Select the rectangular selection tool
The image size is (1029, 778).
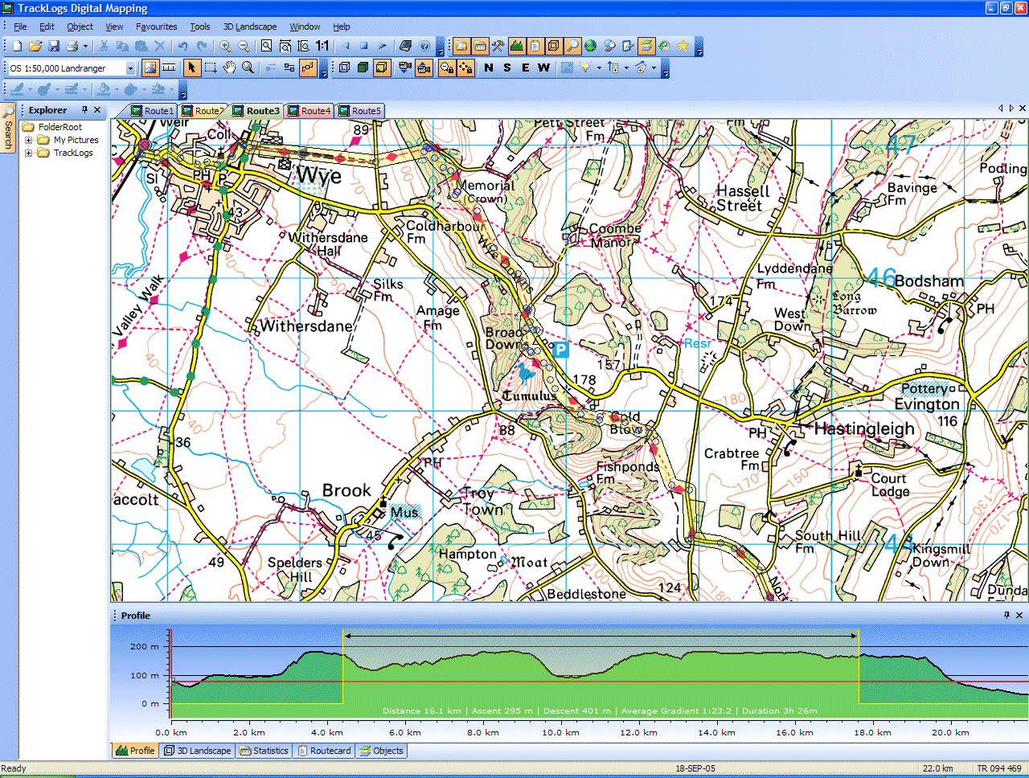211,68
